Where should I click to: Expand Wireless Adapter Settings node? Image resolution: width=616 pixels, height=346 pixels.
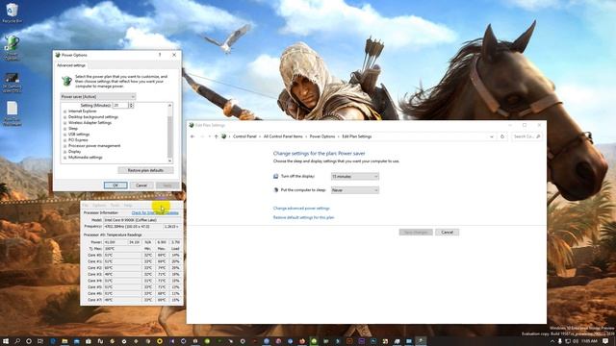coord(65,123)
